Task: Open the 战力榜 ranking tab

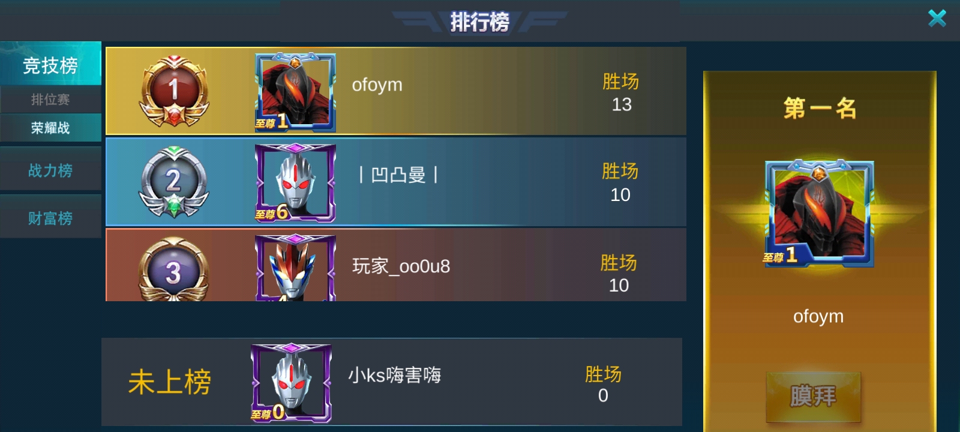Action: (50, 170)
